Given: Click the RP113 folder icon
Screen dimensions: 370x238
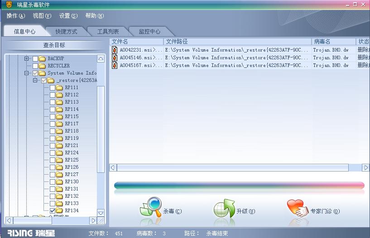Looking at the screenshot, I should pyautogui.click(x=59, y=102).
